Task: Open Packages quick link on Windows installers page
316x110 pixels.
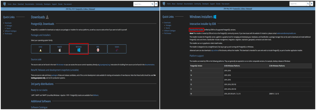Action: coord(168,25)
